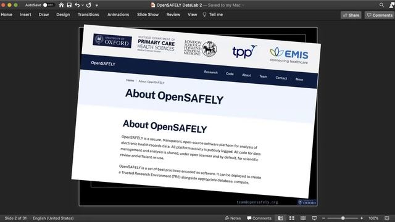Start Slide Show from status bar icon
This screenshot has width=395, height=222.
click(x=314, y=218)
